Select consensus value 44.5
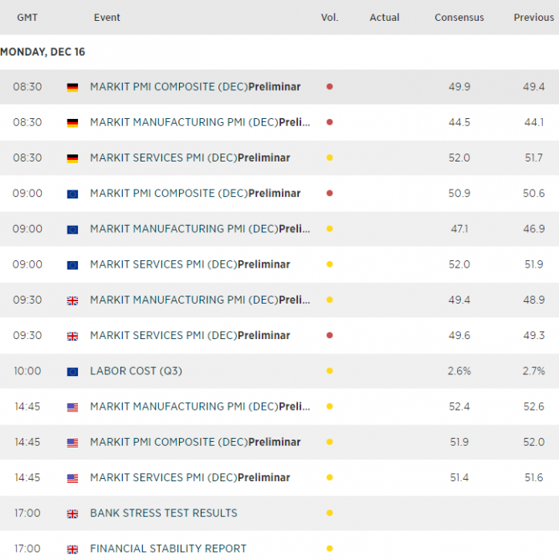This screenshot has width=559, height=560. coord(459,122)
